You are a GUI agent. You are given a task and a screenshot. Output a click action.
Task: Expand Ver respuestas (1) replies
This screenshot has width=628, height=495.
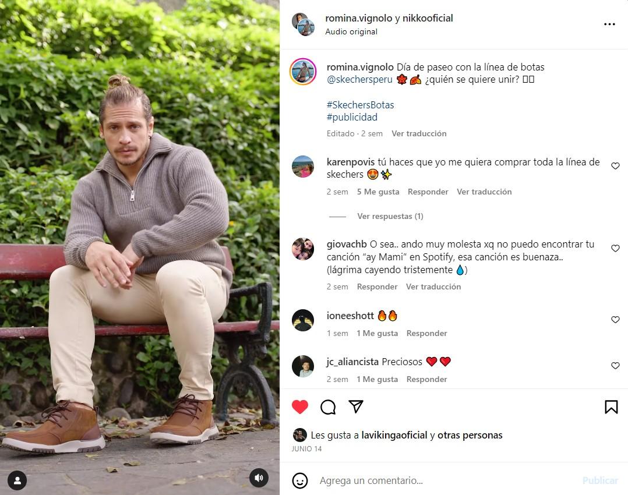point(390,216)
